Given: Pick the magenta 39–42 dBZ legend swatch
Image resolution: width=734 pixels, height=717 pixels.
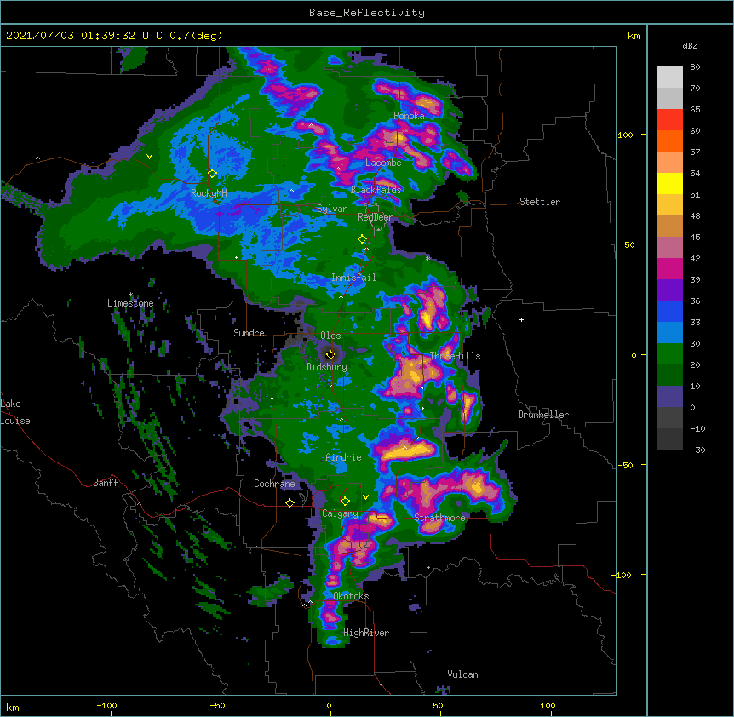Looking at the screenshot, I should (x=669, y=268).
